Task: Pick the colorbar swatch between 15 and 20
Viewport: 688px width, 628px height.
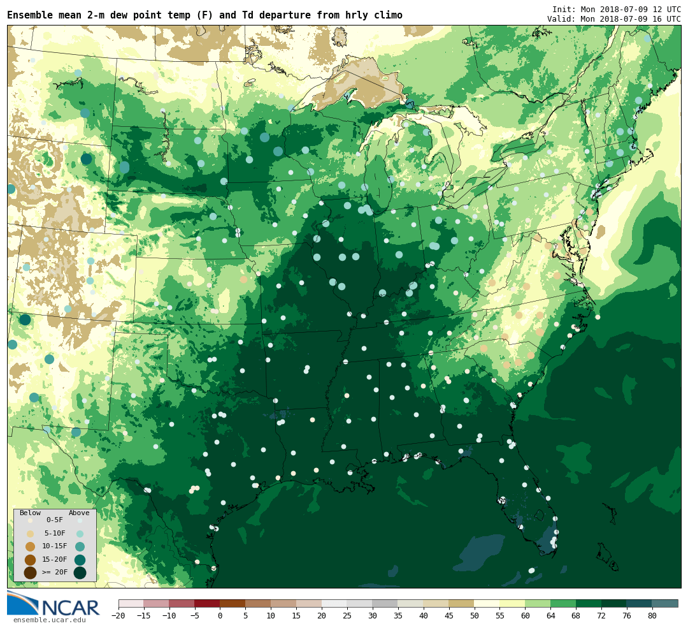Action: [x=310, y=603]
